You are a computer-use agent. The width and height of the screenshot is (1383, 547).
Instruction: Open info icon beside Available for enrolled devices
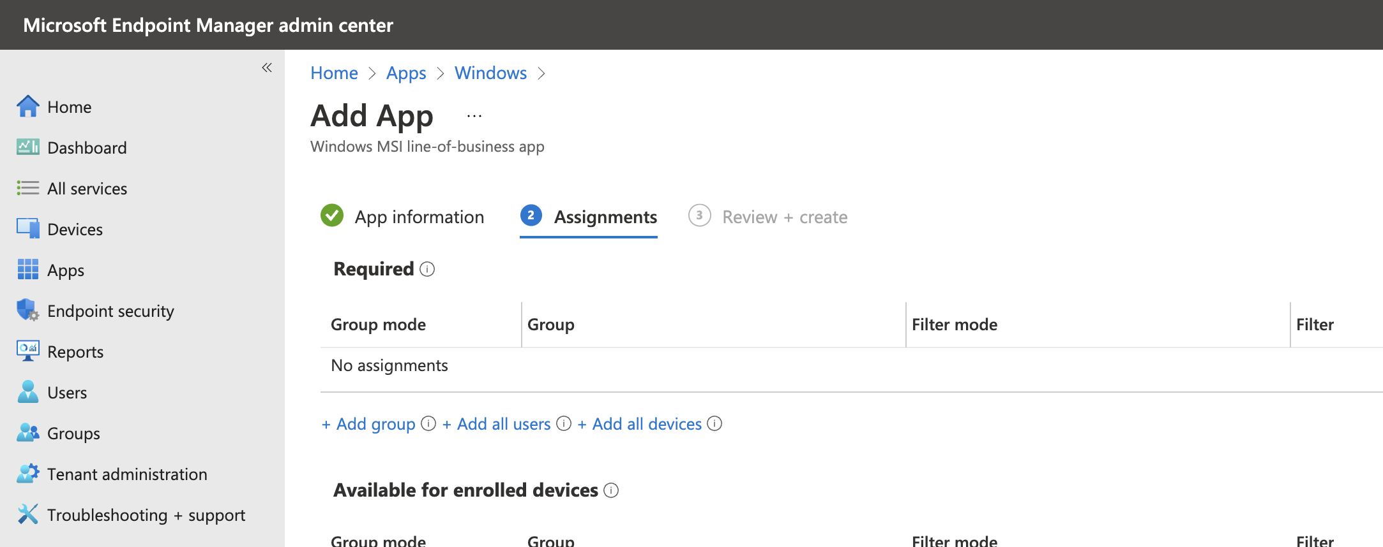611,490
